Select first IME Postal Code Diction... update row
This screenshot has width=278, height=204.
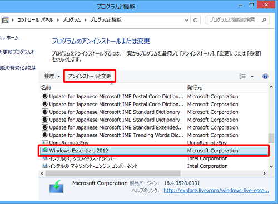(154, 97)
